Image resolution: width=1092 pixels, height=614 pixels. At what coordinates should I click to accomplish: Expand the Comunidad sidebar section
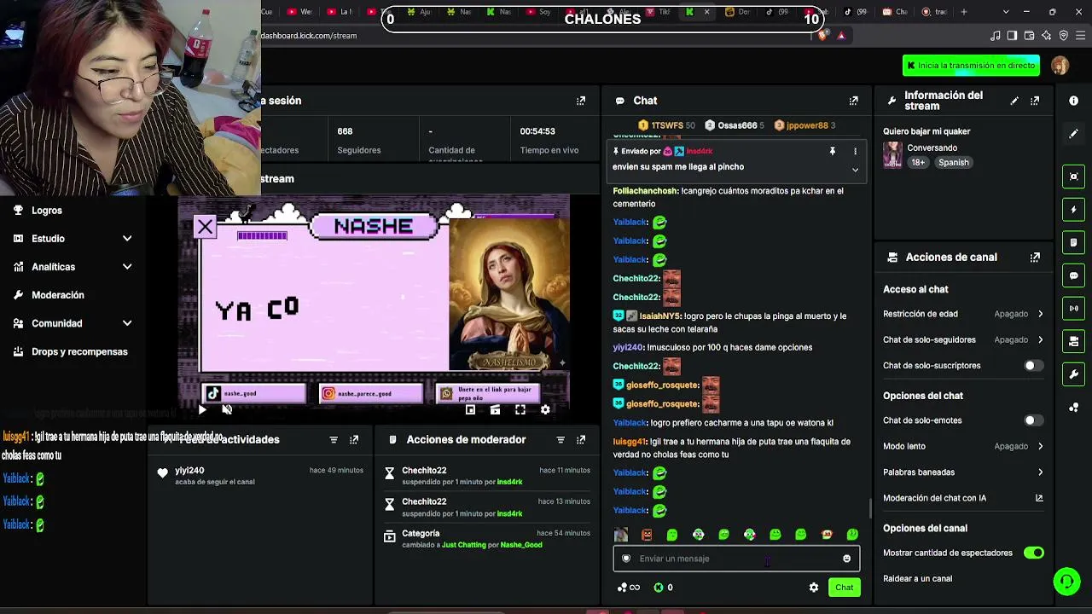click(x=127, y=323)
